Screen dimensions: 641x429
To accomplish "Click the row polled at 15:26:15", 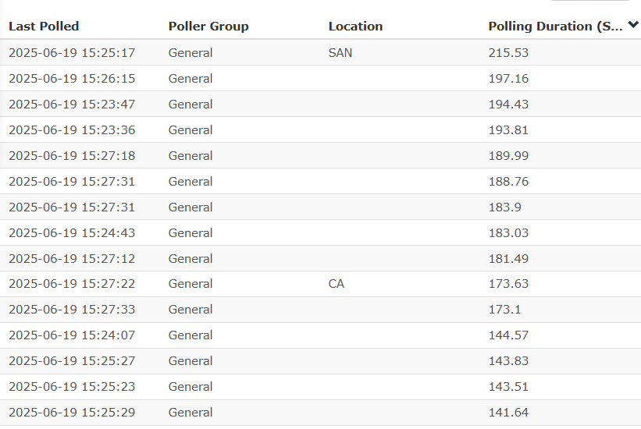I will pyautogui.click(x=320, y=79).
